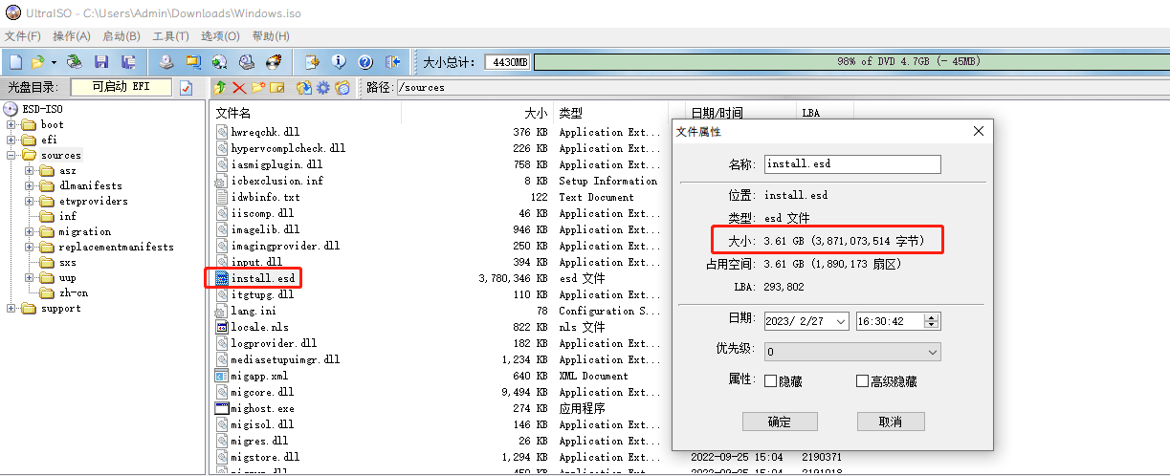This screenshot has height=476, width=1170.
Task: Open the 选项(O) menu
Action: 220,36
